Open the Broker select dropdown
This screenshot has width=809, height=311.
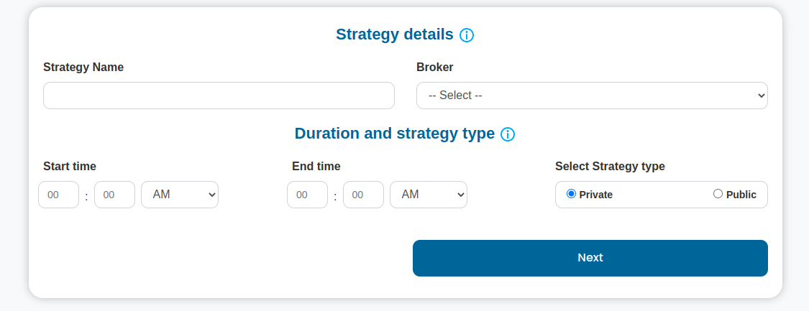tap(592, 96)
